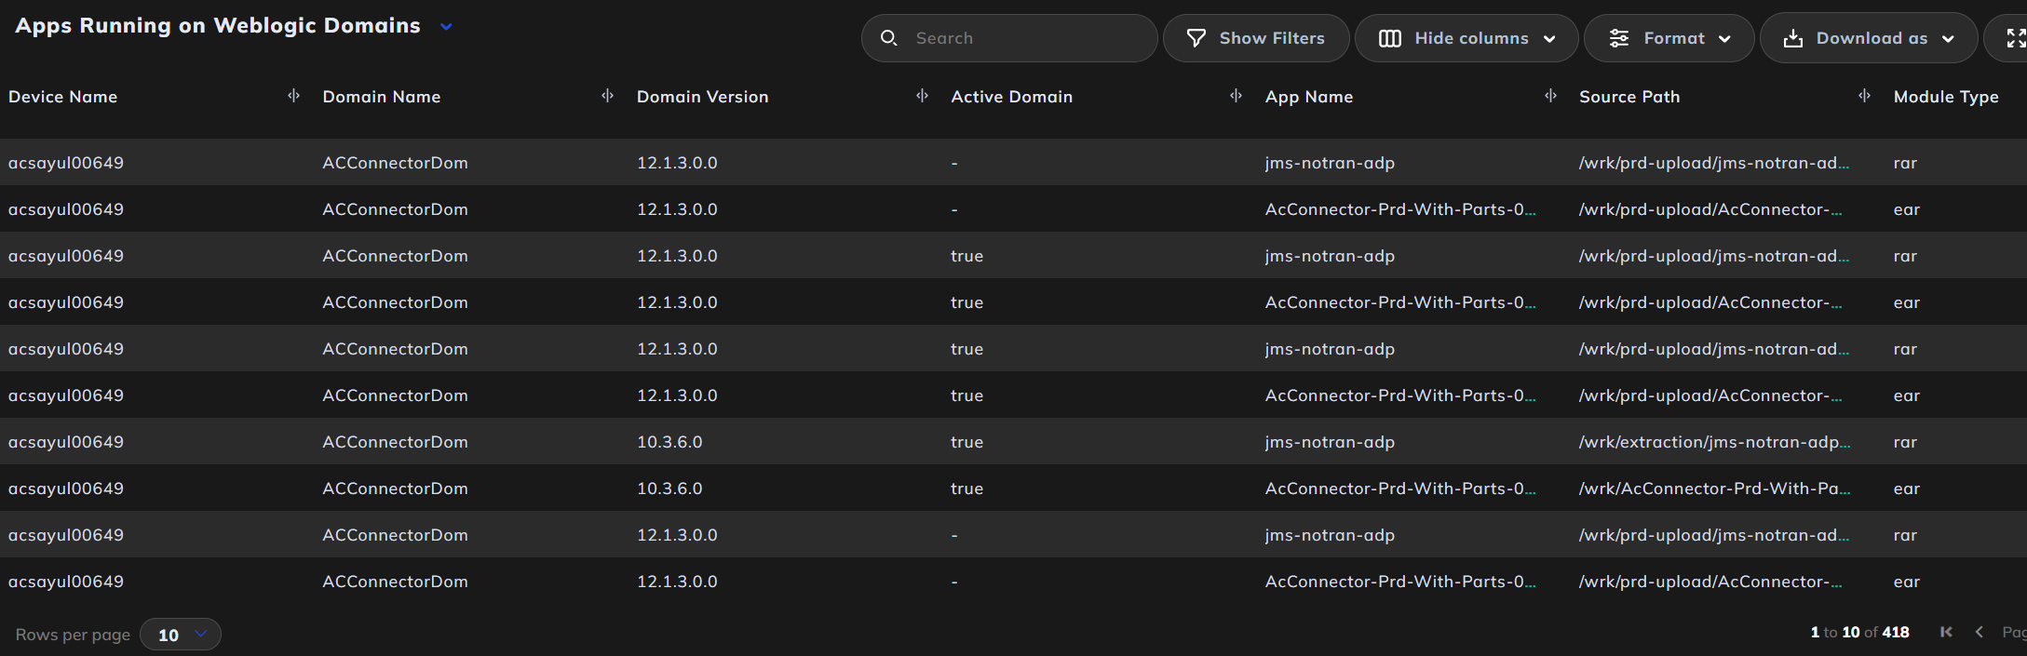2027x656 pixels.
Task: Select the first row's jms-notran-adp app name
Action: (x=1330, y=163)
